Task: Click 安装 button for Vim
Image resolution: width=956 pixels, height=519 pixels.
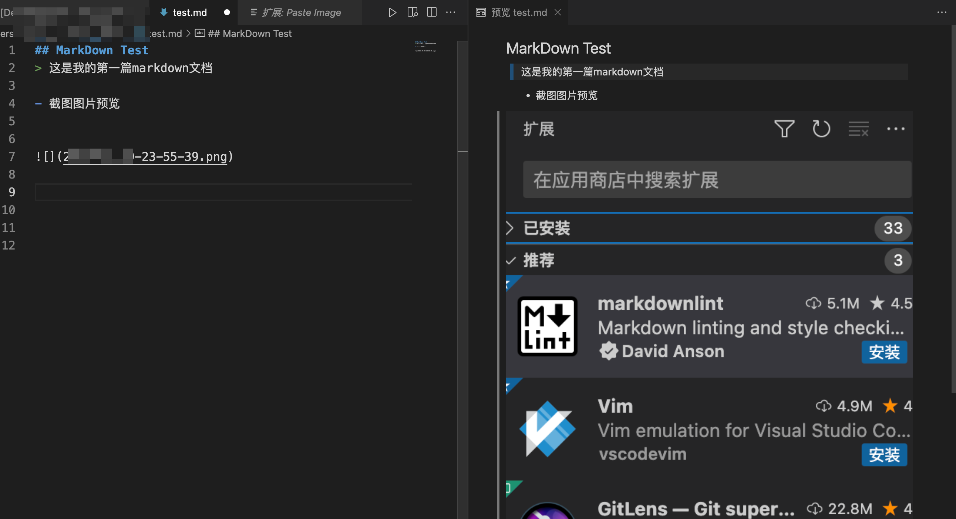Action: 884,455
